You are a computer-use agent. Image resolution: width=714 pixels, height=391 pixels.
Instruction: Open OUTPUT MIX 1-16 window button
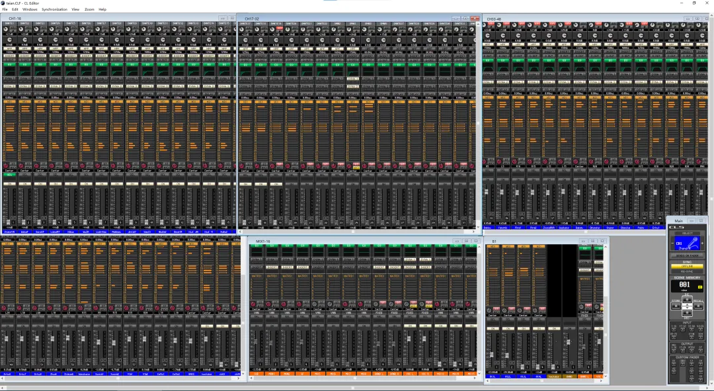pos(674,351)
